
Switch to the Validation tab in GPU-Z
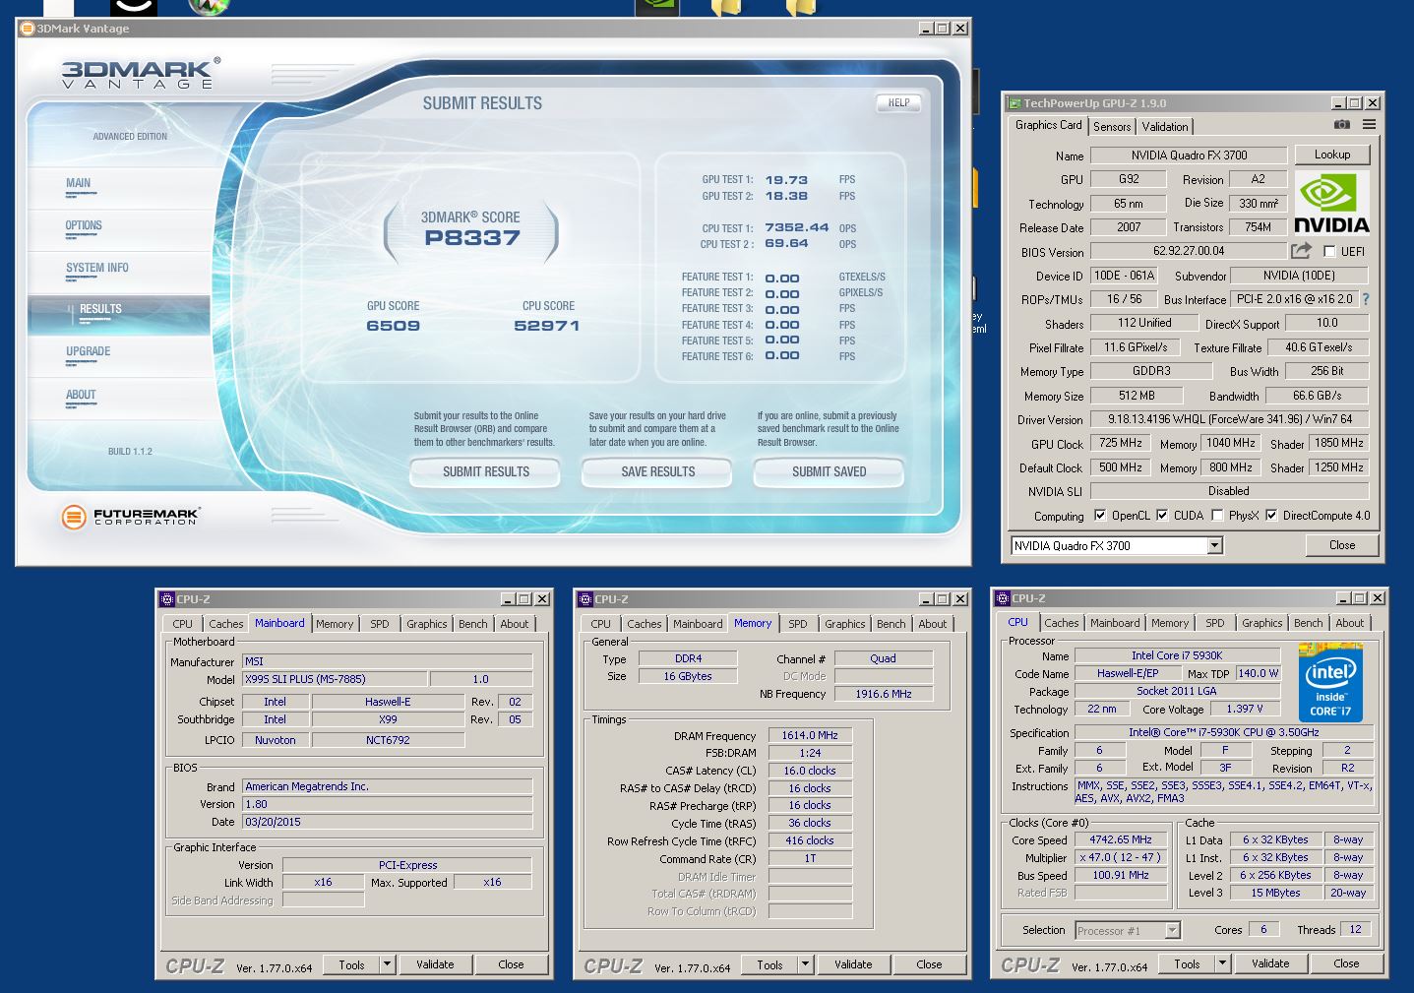pyautogui.click(x=1165, y=127)
